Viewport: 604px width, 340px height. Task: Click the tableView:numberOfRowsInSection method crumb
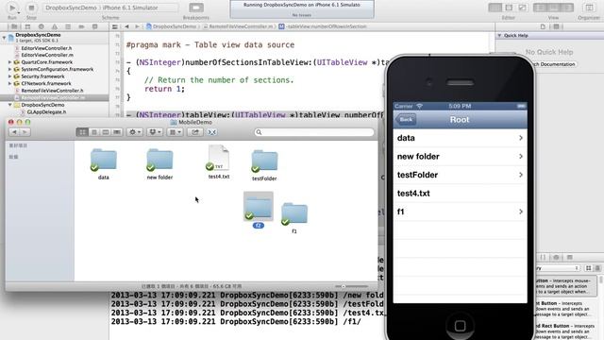point(323,26)
